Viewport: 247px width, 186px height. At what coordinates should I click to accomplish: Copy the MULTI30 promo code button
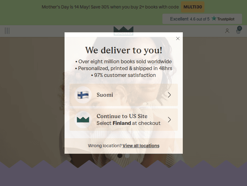click(193, 7)
